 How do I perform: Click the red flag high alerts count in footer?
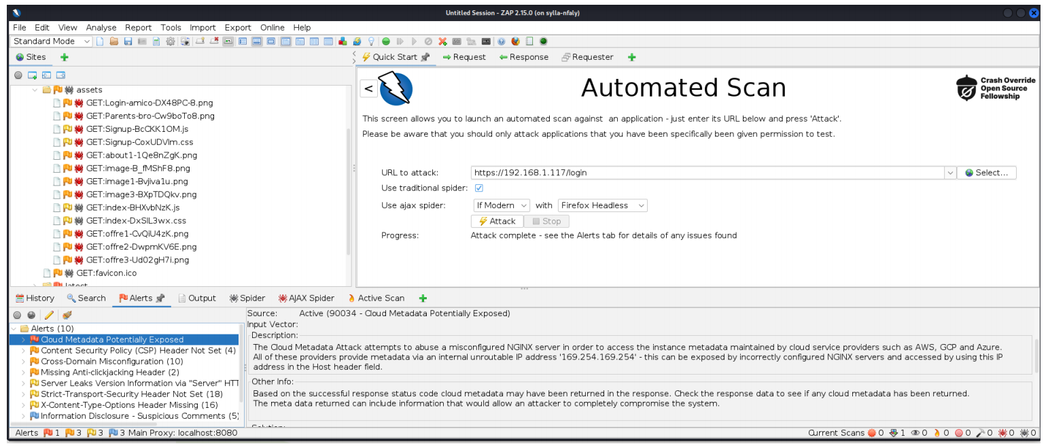pyautogui.click(x=52, y=432)
